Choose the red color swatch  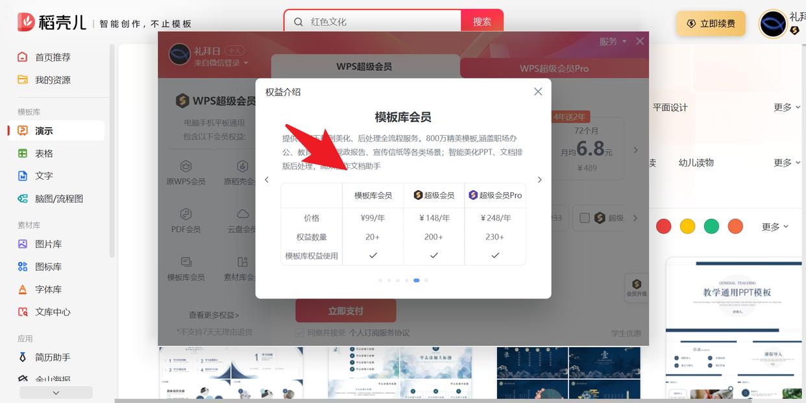[x=663, y=226]
